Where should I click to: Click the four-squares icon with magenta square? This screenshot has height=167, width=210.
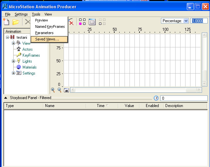click(82, 22)
